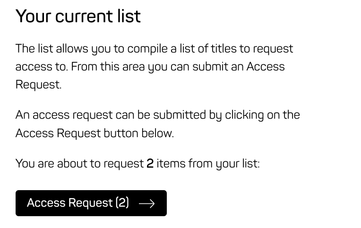Click the "Your current list" heading
This screenshot has height=228, width=361.
point(78,16)
